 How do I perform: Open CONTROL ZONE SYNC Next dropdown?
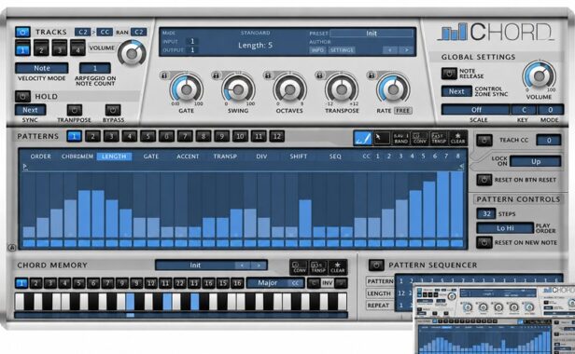pyautogui.click(x=456, y=91)
